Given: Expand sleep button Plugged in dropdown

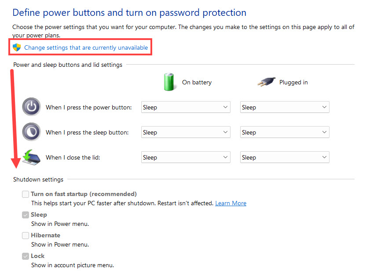Looking at the screenshot, I should [x=285, y=132].
